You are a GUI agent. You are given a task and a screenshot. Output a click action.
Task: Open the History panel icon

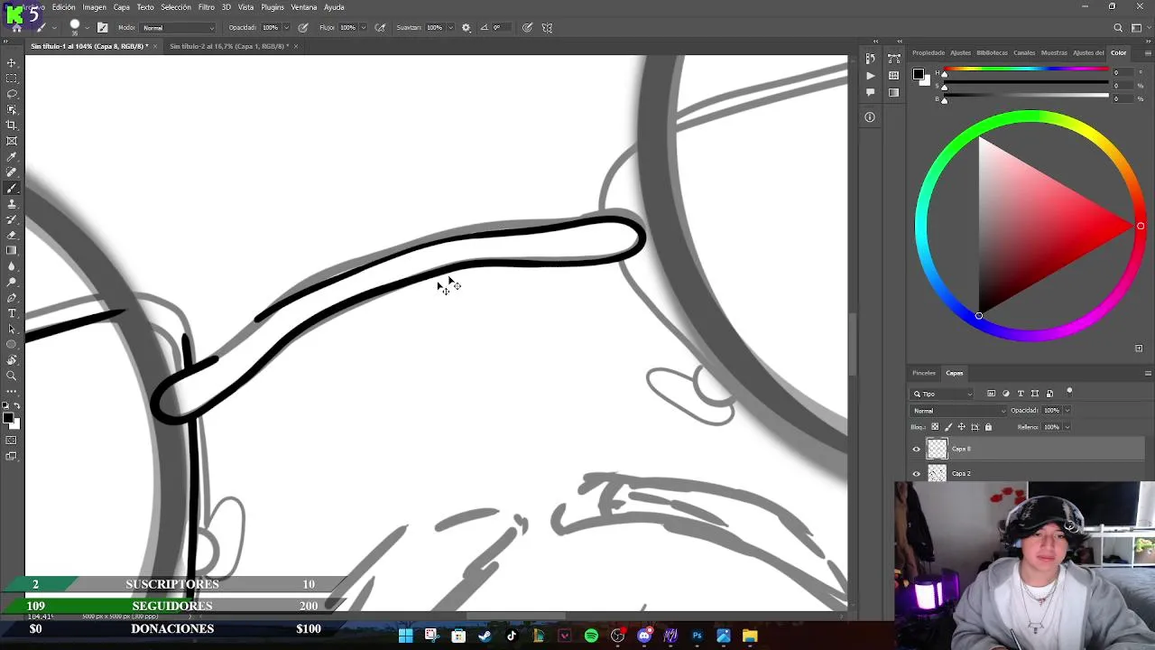coord(870,59)
